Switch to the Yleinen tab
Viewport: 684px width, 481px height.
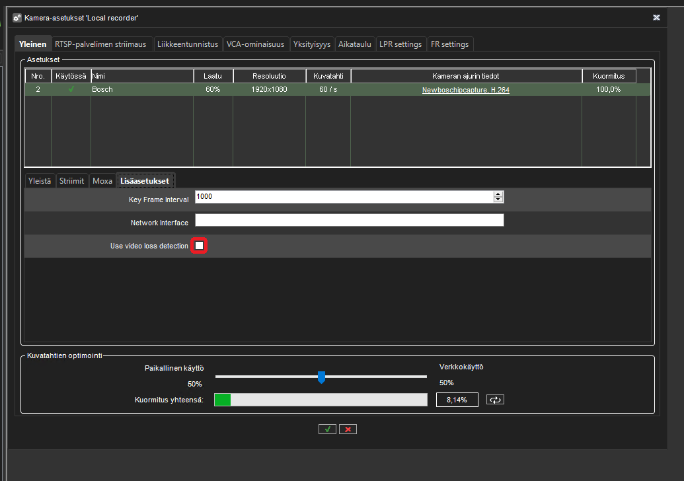(x=33, y=44)
